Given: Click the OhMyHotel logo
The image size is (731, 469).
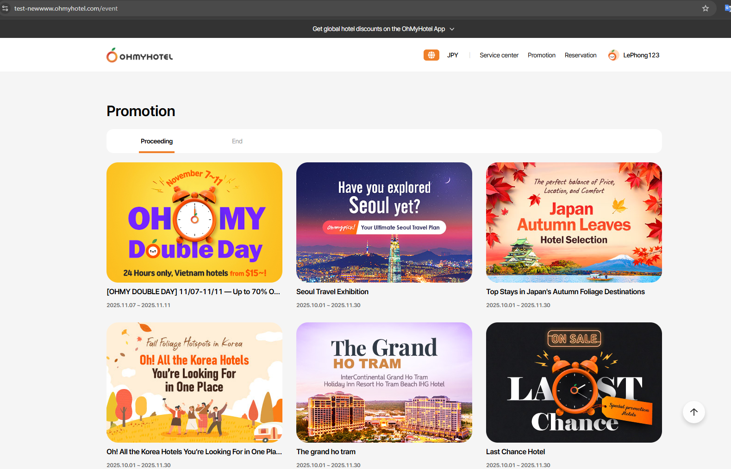Looking at the screenshot, I should point(140,55).
